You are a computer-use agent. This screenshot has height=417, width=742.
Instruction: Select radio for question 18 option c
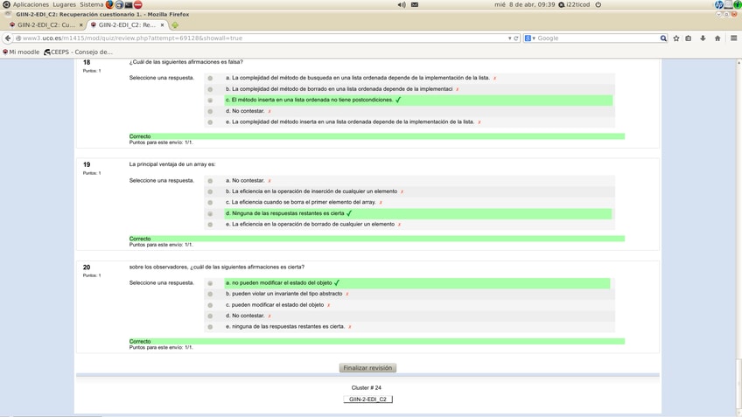coord(210,101)
